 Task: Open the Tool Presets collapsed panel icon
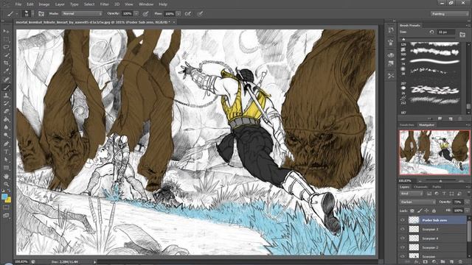click(391, 76)
